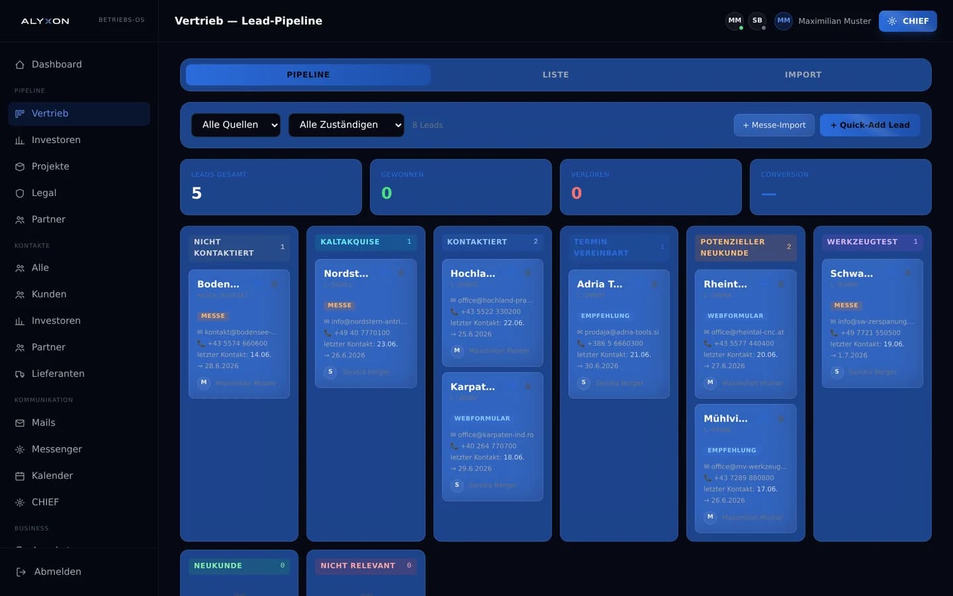Click the trash icon on the Hochla... card
Viewport: 953px width, 596px height.
point(527,273)
